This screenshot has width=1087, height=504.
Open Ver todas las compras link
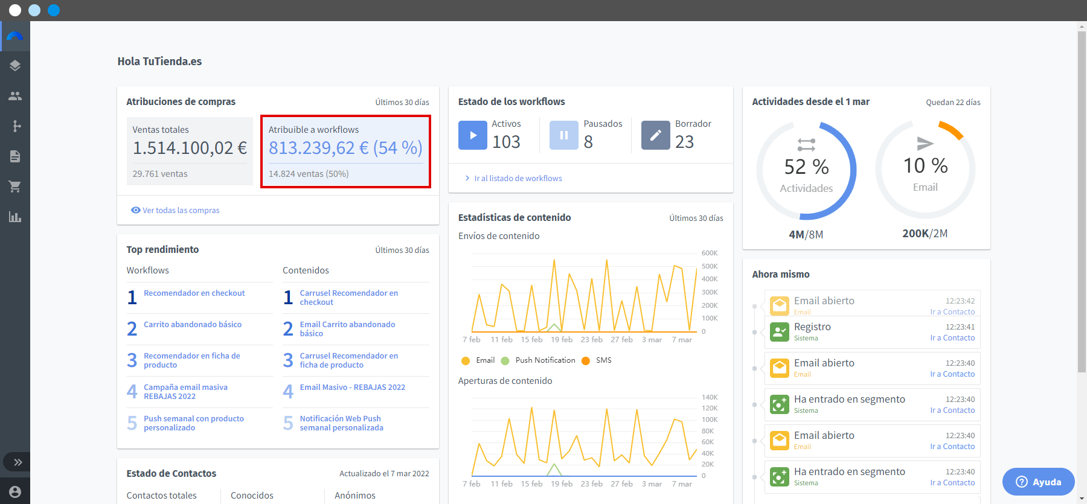coord(181,210)
